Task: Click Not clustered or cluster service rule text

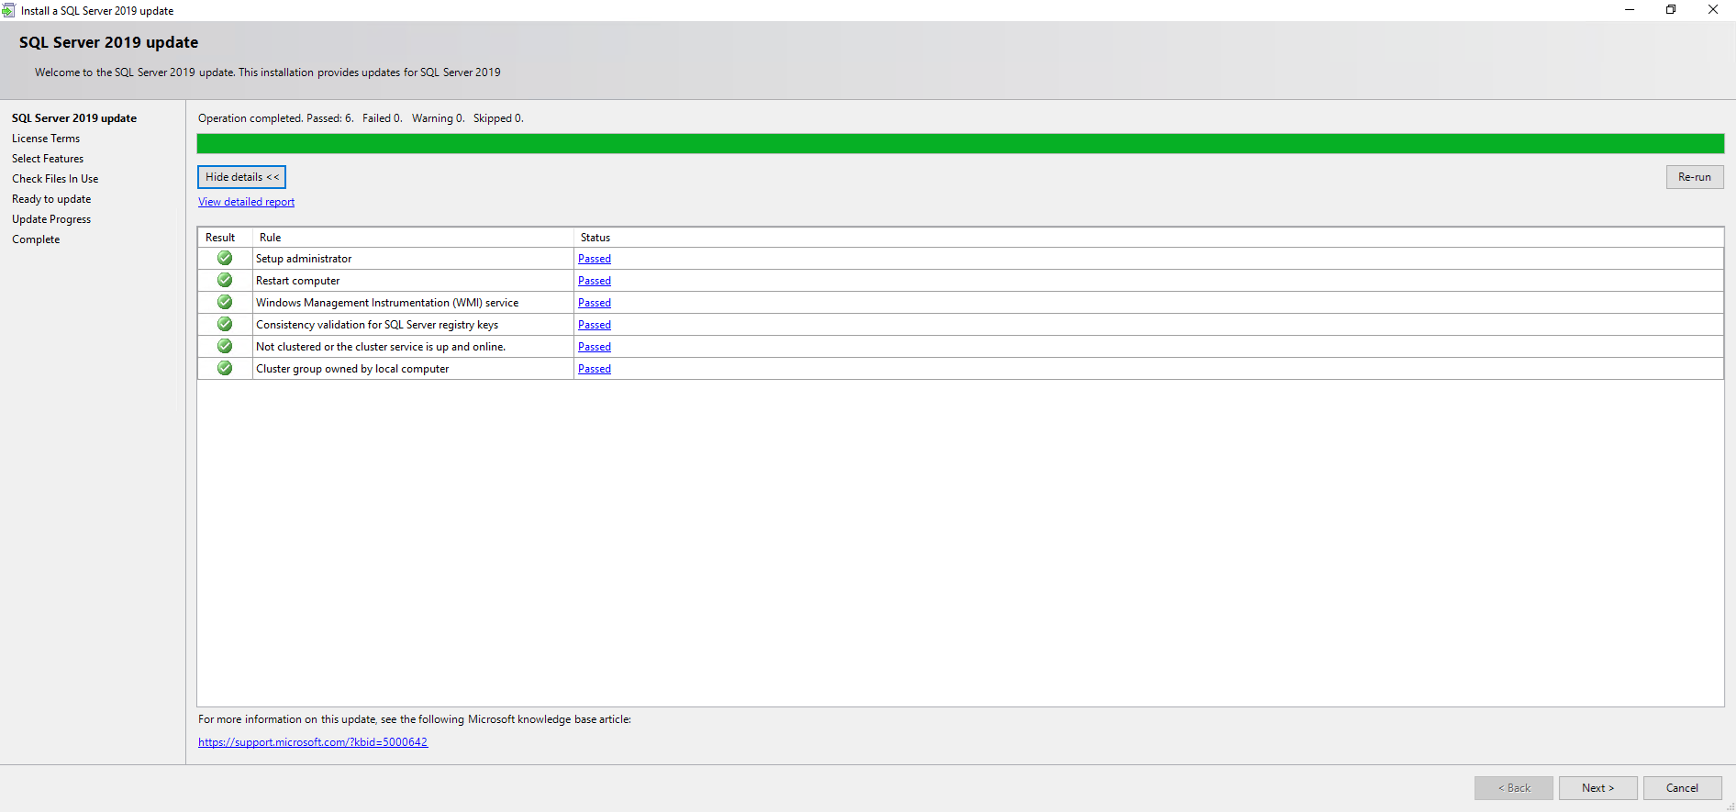Action: pyautogui.click(x=381, y=347)
